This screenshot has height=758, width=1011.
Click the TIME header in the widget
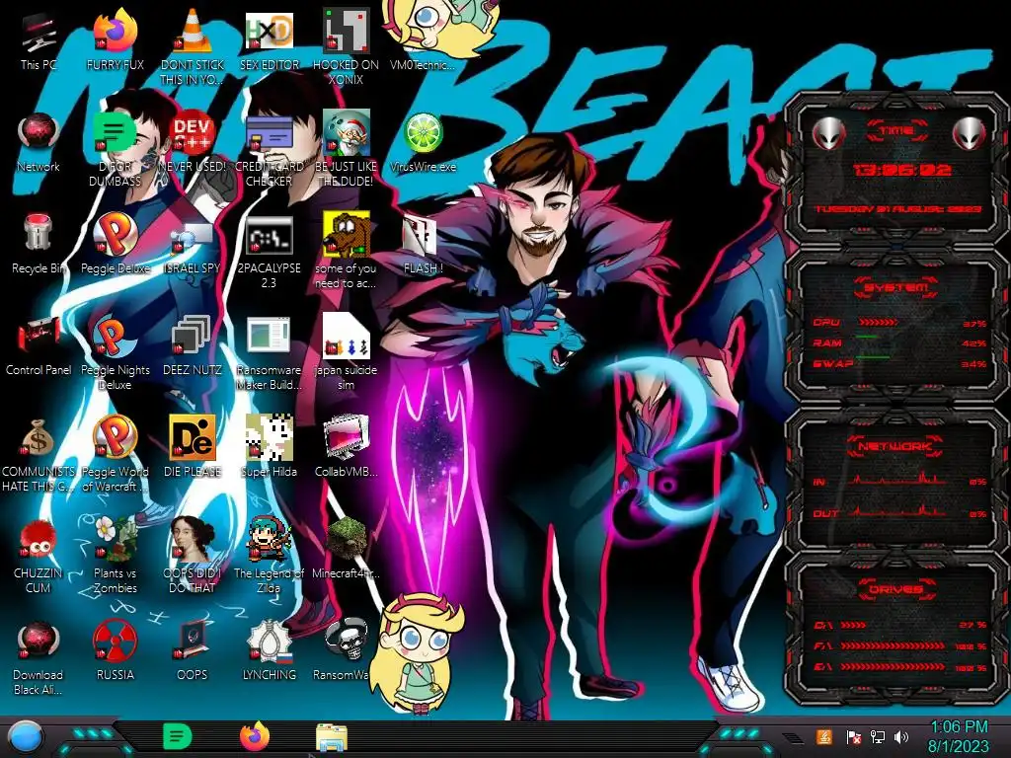[896, 131]
